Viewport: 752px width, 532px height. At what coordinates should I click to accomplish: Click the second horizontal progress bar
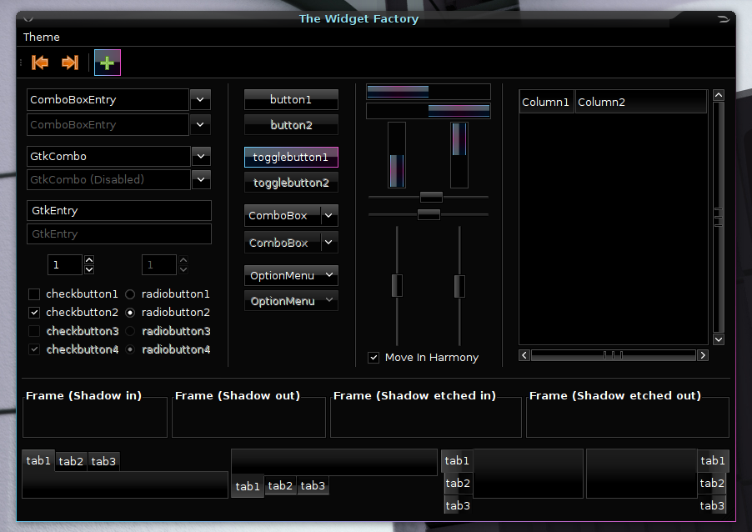pyautogui.click(x=429, y=111)
